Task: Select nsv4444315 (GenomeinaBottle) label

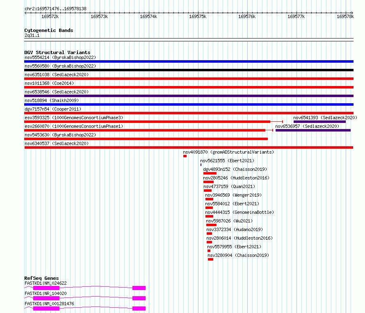Action: click(x=240, y=212)
